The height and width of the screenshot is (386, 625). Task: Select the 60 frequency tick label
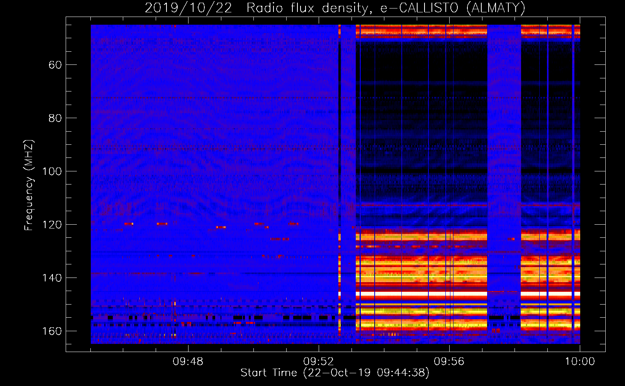pyautogui.click(x=55, y=65)
